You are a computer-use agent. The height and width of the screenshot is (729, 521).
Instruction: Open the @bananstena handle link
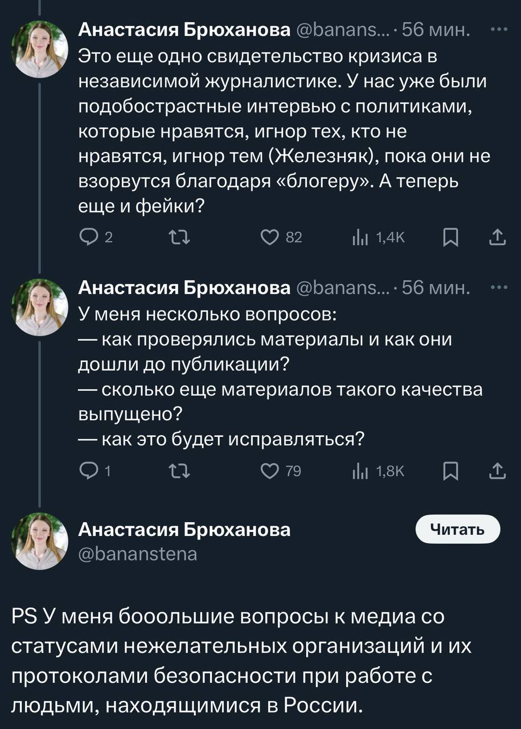point(137,554)
